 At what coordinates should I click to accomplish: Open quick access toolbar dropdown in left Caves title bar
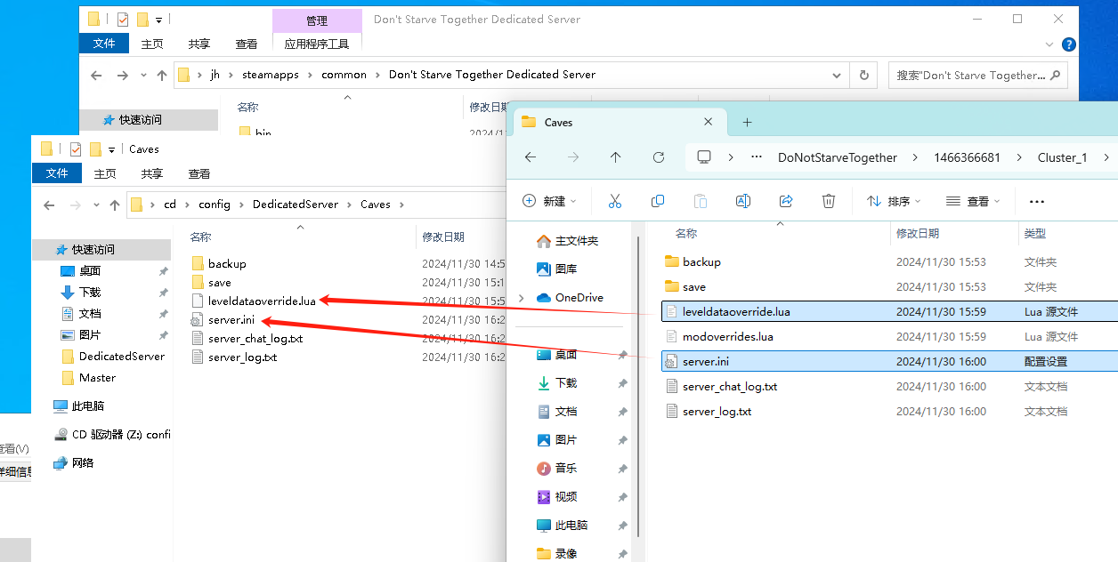point(111,149)
